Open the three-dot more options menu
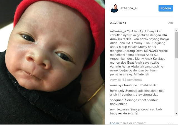Image resolution: width=178 pixels, height=125 pixels. 170,123
